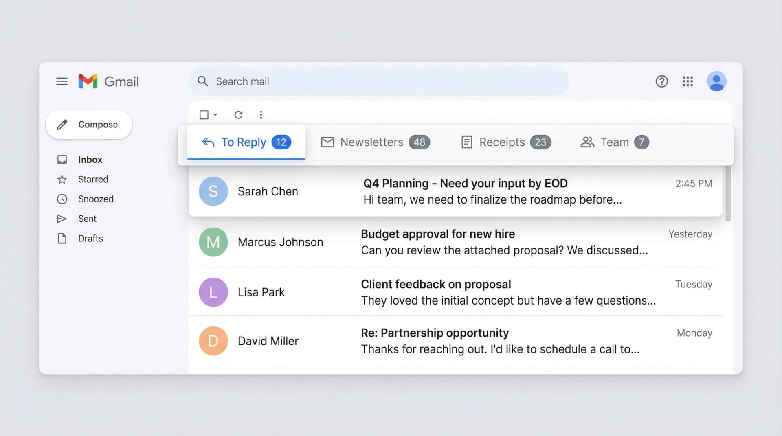This screenshot has height=436, width=782.
Task: Open your profile avatar
Action: point(717,81)
